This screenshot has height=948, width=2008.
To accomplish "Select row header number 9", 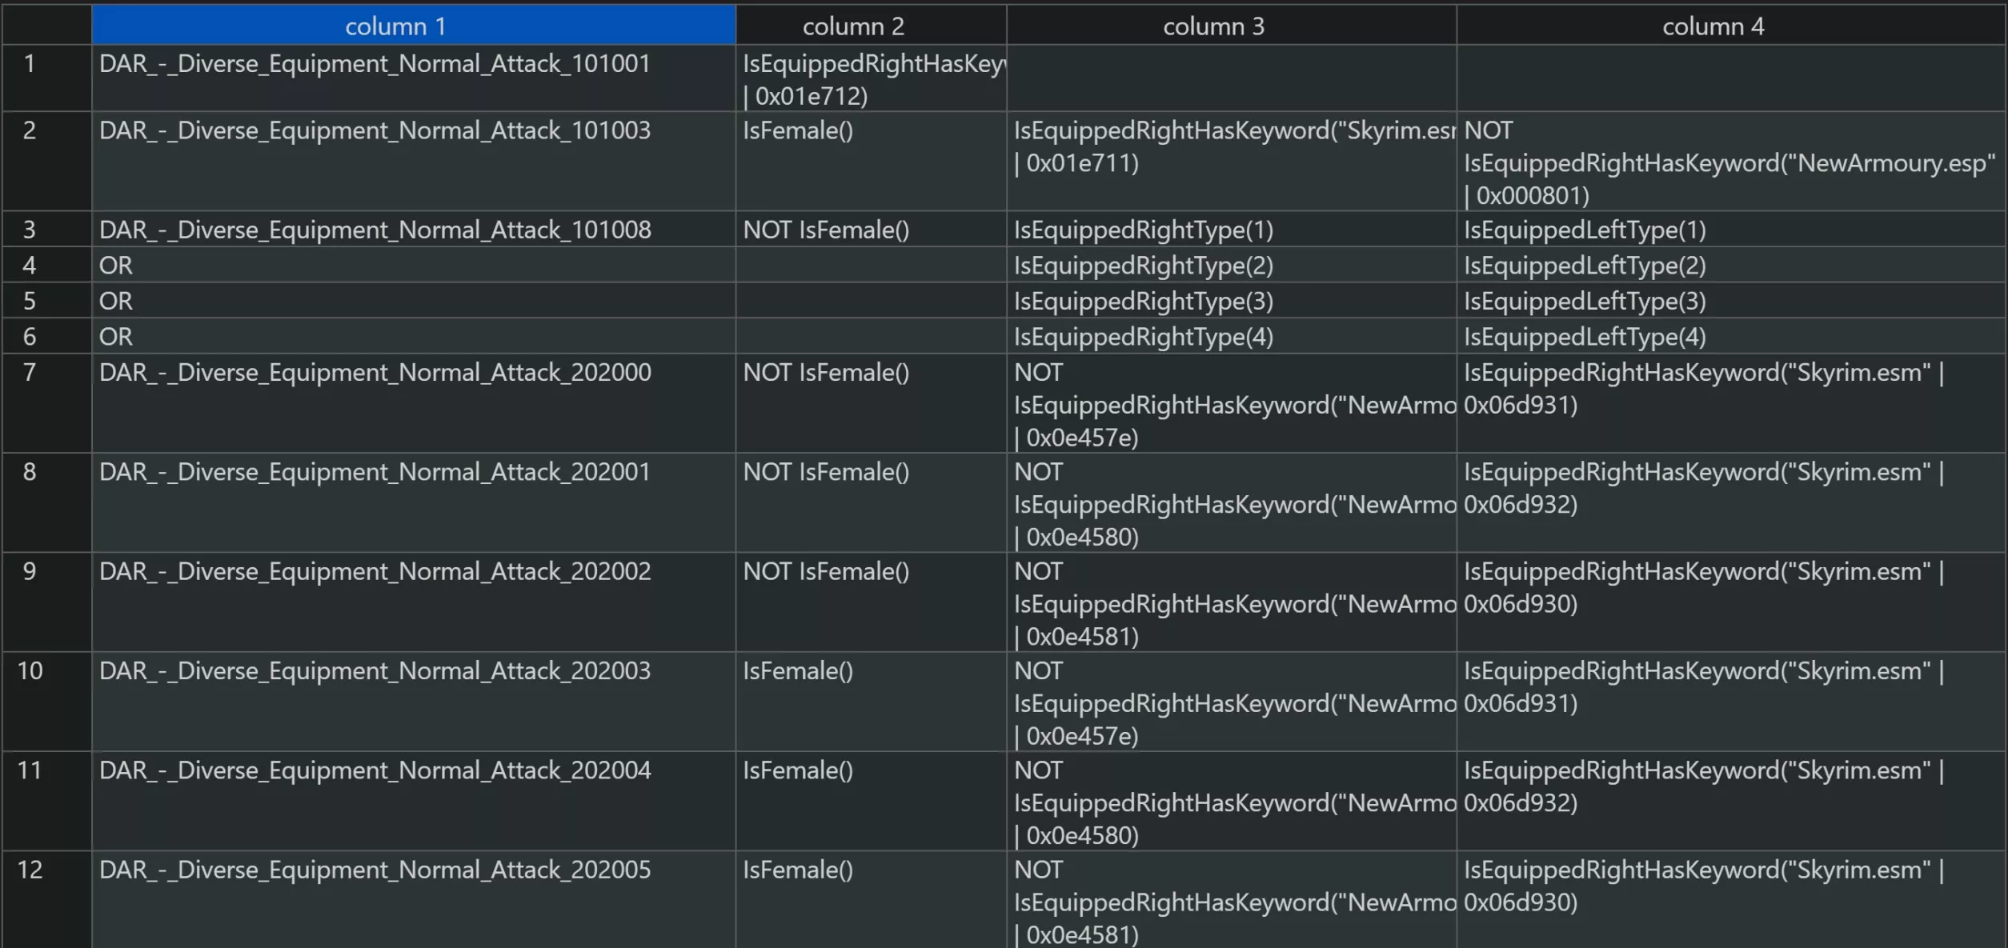I will tap(46, 602).
